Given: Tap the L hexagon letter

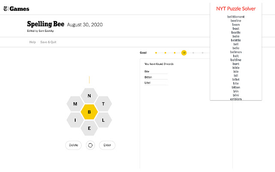Looking at the screenshot, I should click(103, 120).
